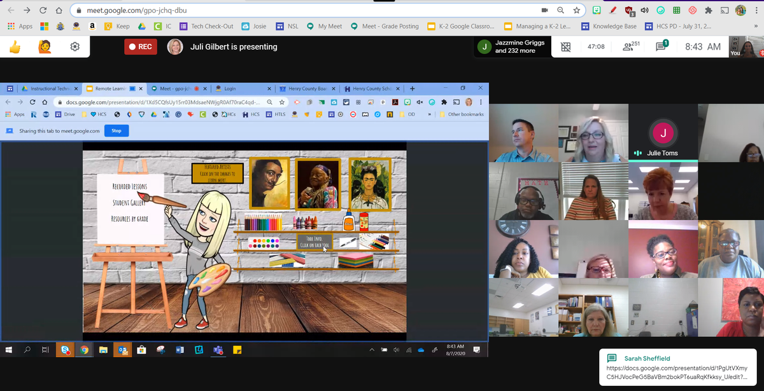Click the Chrome cast icon in toolbar

(725, 10)
